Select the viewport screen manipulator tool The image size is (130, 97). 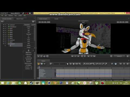coord(47,56)
